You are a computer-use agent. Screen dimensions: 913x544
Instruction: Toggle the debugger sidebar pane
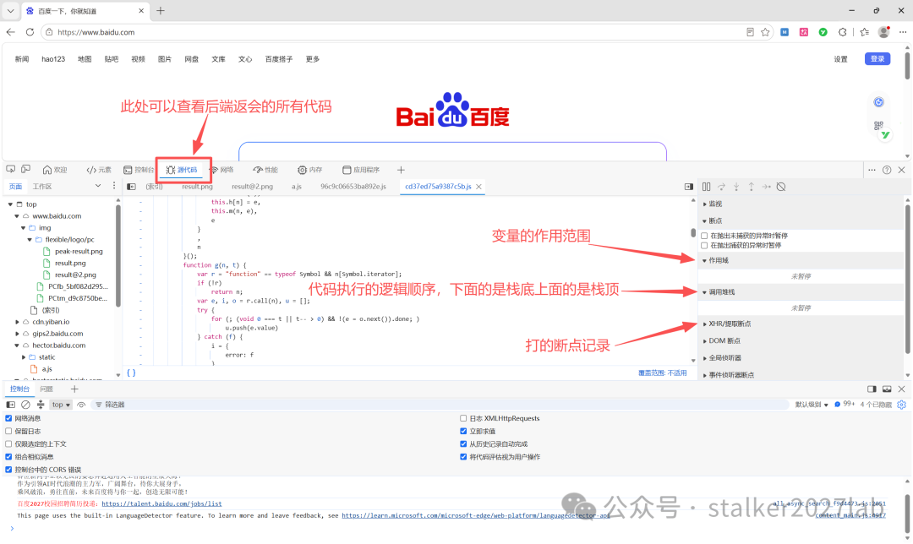pyautogui.click(x=689, y=187)
